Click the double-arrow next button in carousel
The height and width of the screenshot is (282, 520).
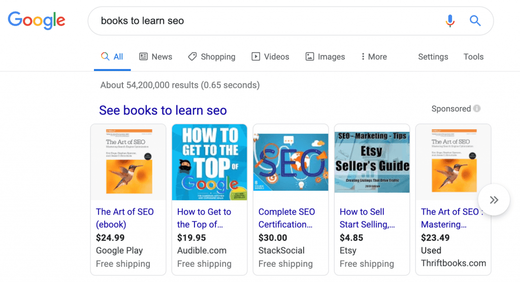click(x=494, y=200)
